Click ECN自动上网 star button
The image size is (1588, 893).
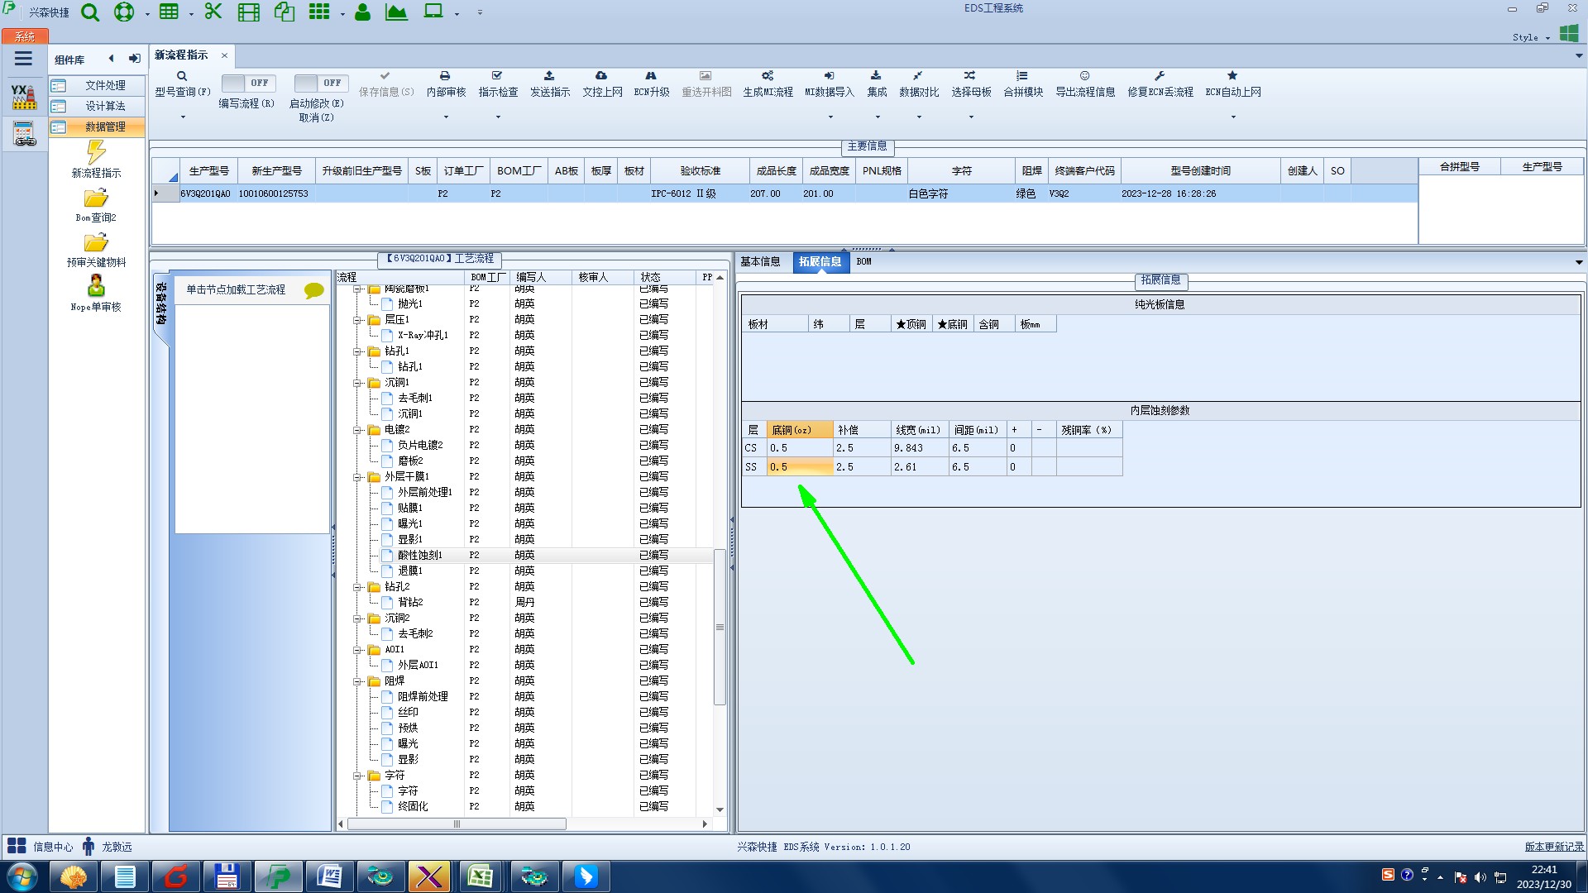[x=1233, y=84]
